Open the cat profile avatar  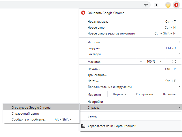[168, 5]
